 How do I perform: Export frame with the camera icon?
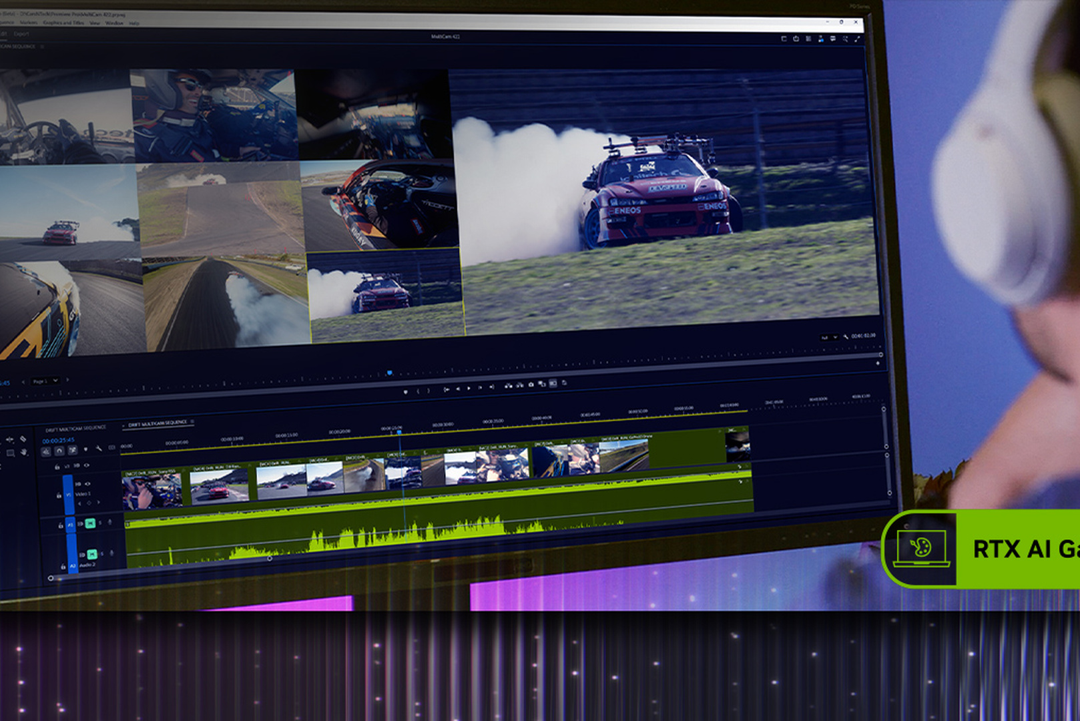tap(531, 385)
